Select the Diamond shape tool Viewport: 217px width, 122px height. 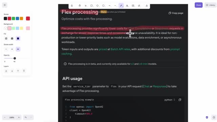[97, 6]
